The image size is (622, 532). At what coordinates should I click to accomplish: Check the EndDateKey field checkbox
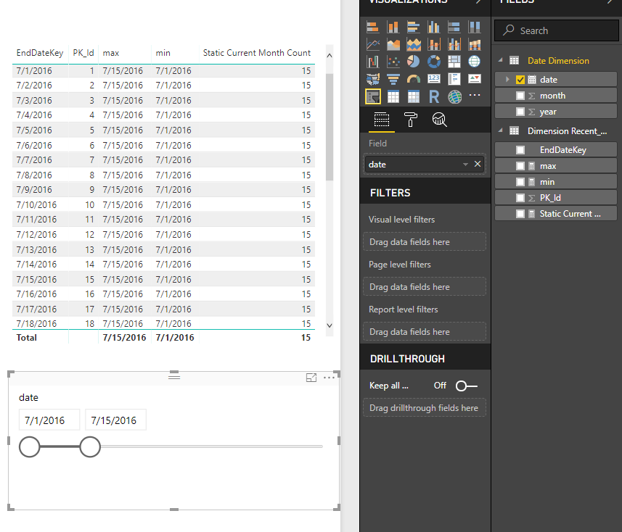520,150
